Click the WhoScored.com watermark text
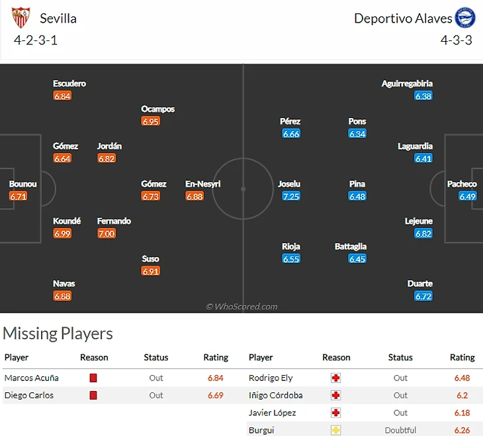483x436 pixels. (241, 307)
